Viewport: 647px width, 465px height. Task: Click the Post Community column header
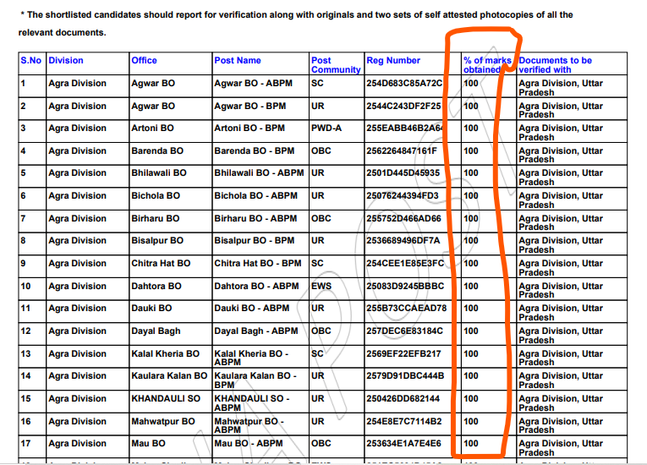coord(335,65)
